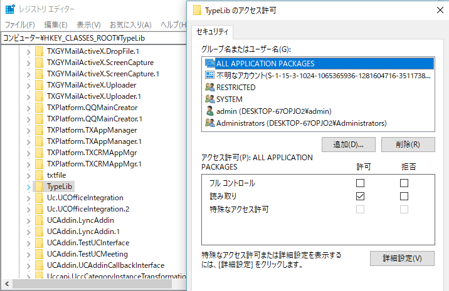
Task: Click the registry path address bar
Action: tap(94, 38)
